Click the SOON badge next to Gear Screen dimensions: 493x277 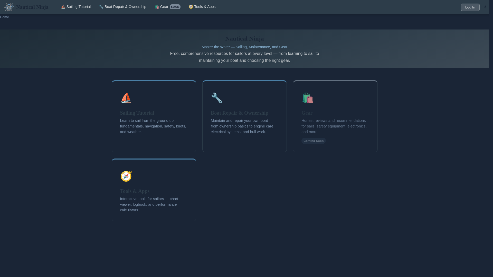[x=175, y=7]
